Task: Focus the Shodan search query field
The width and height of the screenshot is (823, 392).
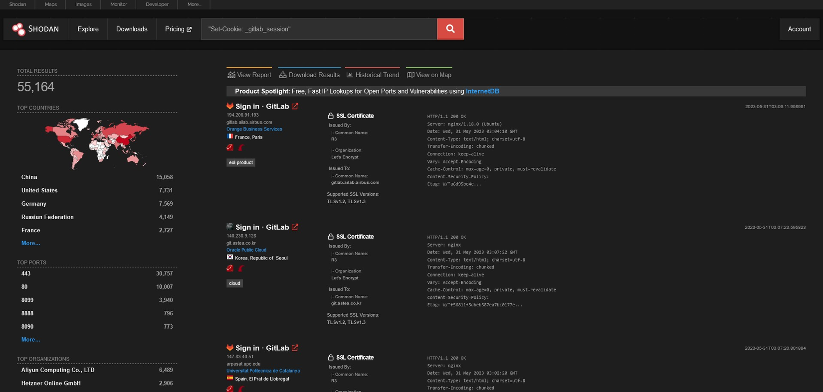Action: click(319, 29)
